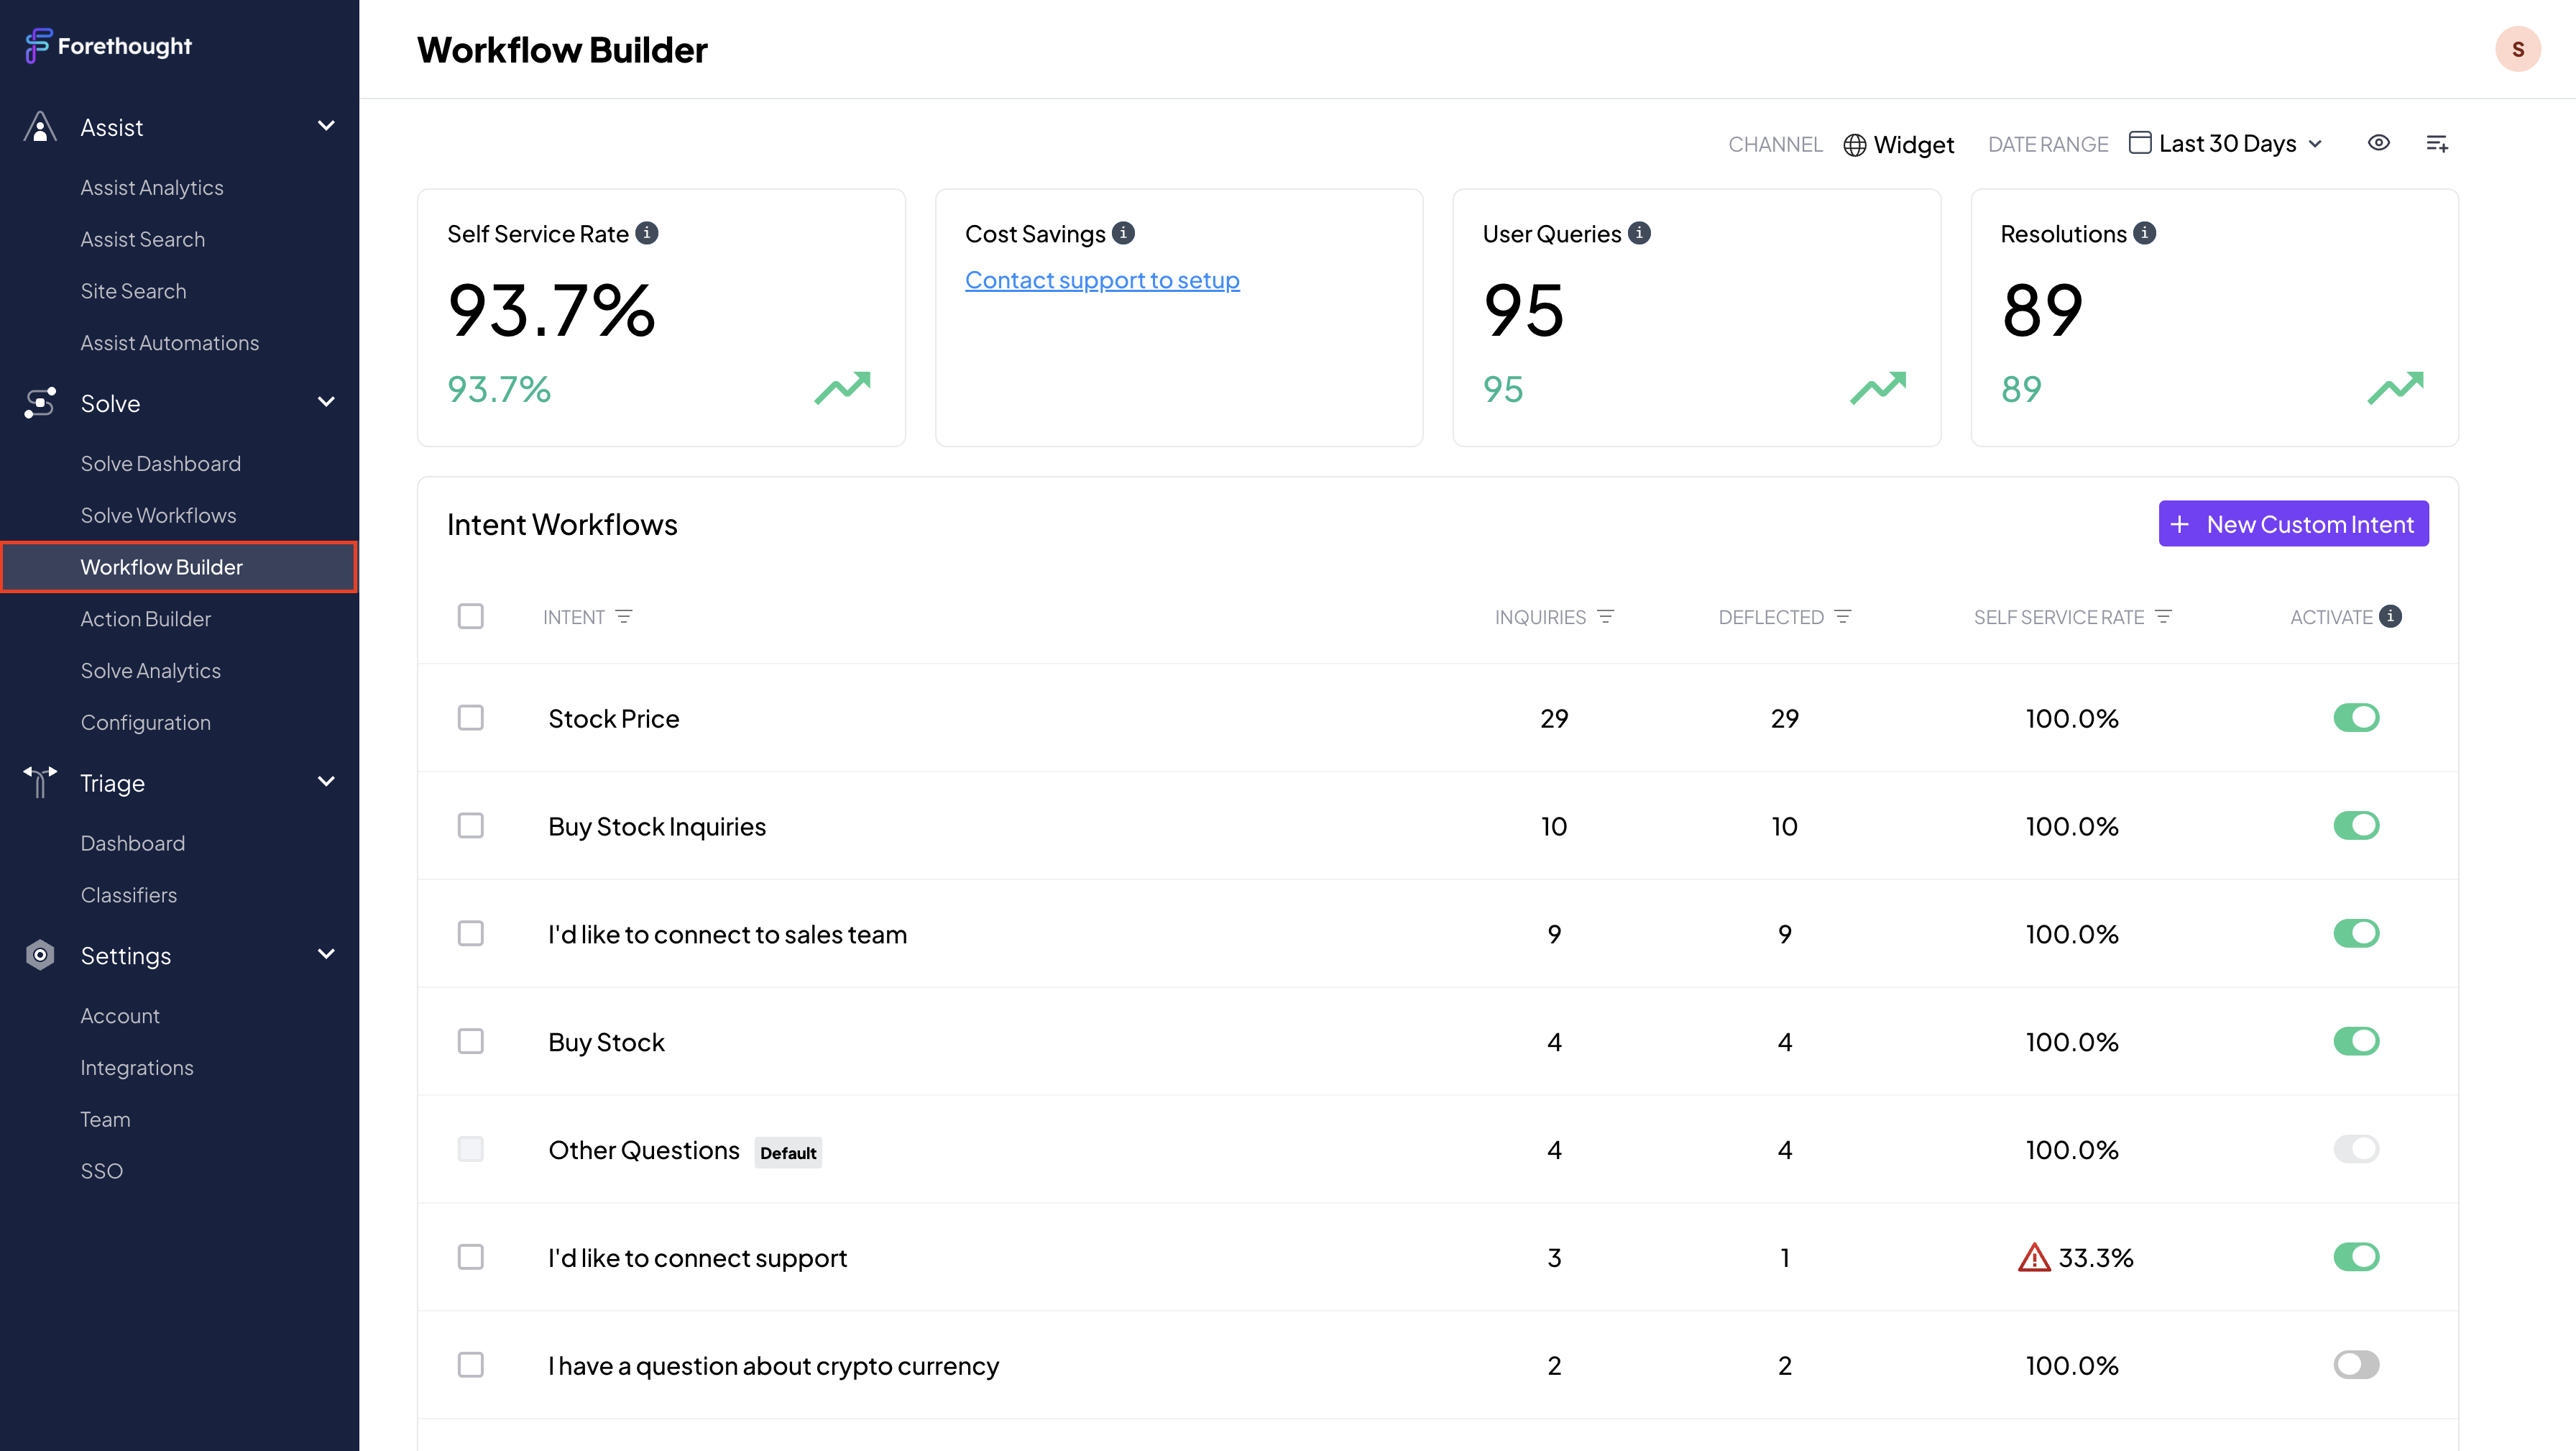Open I'd like to connect support intent
The image size is (2576, 1451).
pyautogui.click(x=697, y=1259)
